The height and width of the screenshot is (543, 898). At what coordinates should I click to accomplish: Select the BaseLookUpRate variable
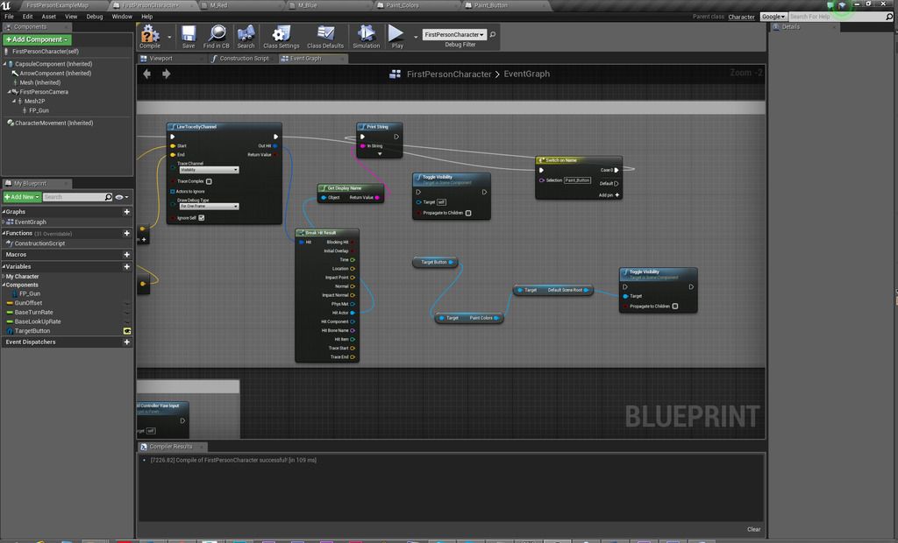click(37, 321)
